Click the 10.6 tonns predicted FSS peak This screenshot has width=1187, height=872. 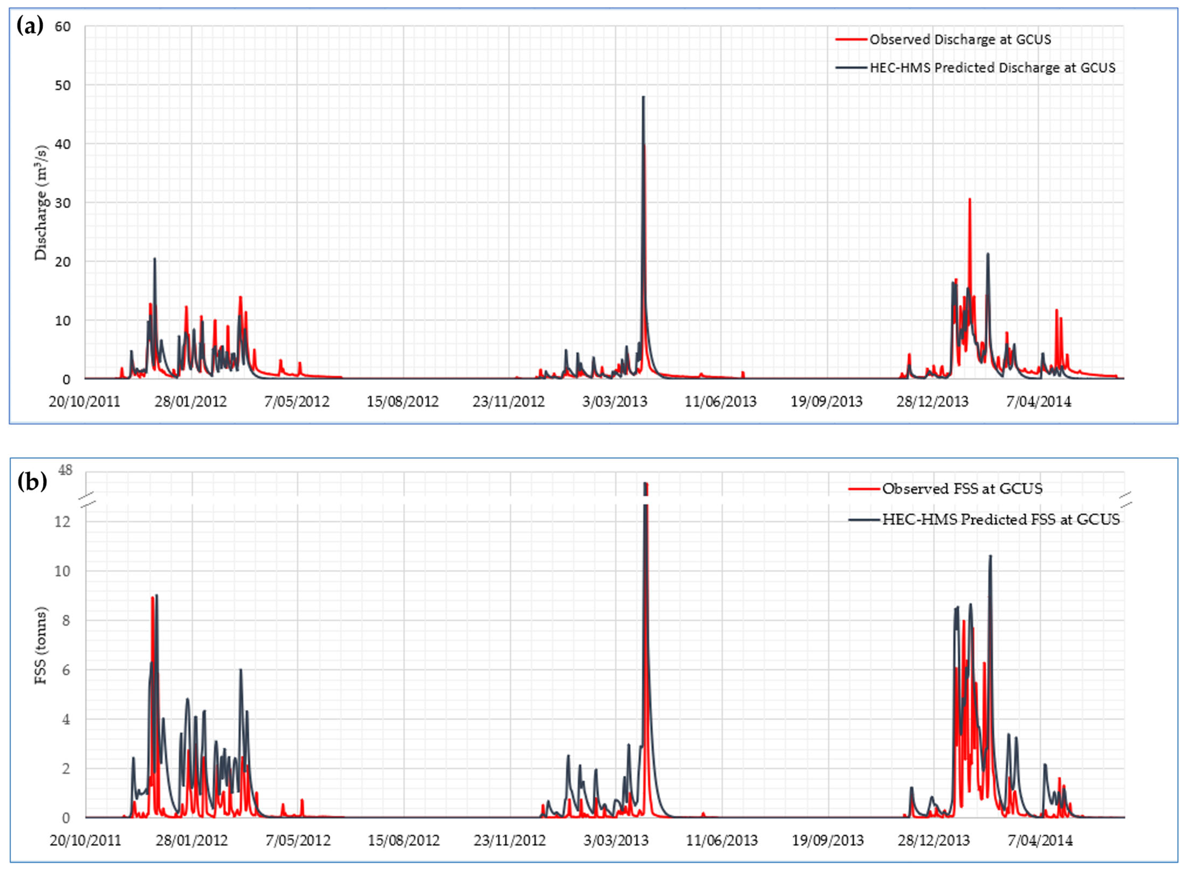pyautogui.click(x=990, y=557)
